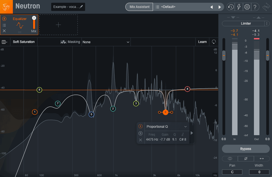Image resolution: width=272 pixels, height=177 pixels.
Task: Click the iZotope Neutron logo icon
Action: [x=6, y=7]
